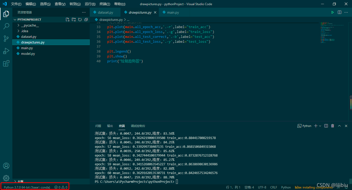Maximize the terminal panel with up chevron
The image size is (352, 190).
coord(339,126)
